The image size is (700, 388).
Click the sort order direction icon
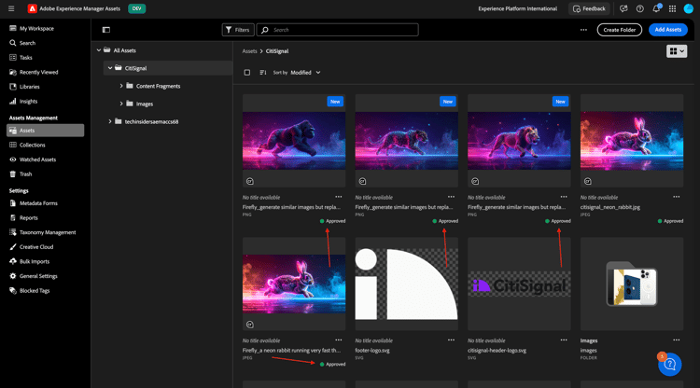click(x=263, y=72)
